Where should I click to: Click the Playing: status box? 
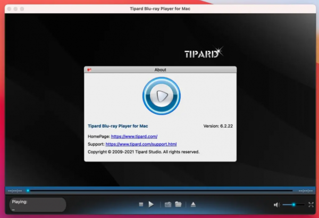click(x=38, y=205)
